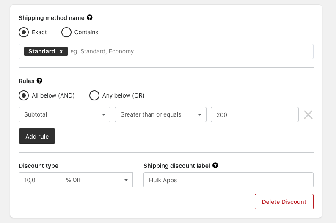Click the Add rule button

pyautogui.click(x=37, y=136)
